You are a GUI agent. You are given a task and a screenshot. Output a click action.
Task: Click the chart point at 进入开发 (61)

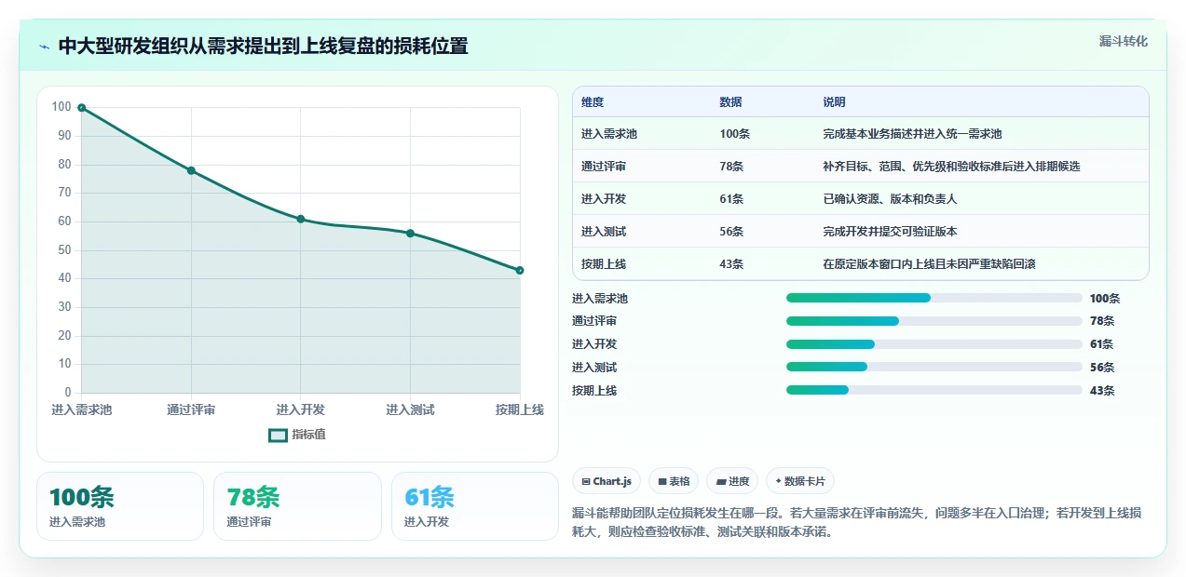tap(301, 219)
